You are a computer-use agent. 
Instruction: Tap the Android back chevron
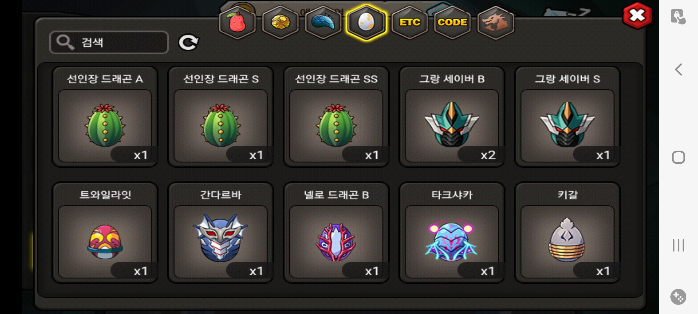click(678, 70)
